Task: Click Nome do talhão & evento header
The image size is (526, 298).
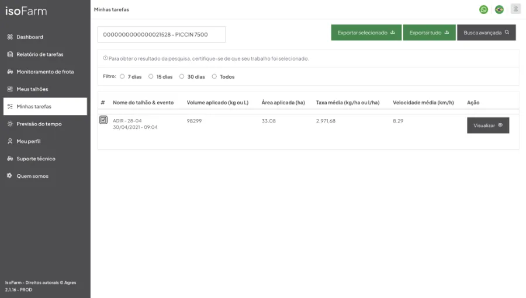Action: 143,103
